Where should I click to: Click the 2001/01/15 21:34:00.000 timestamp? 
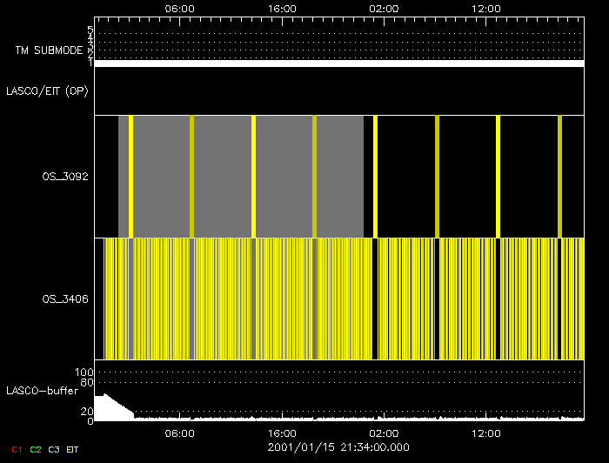338,447
